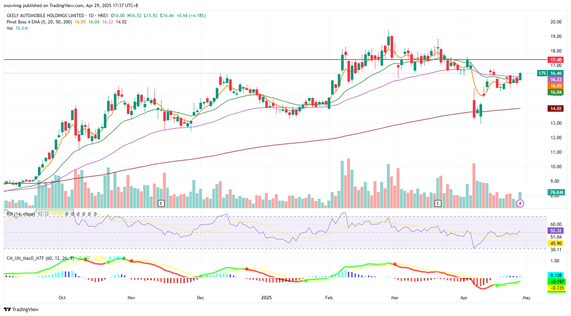Click the 11.00 price axis label
Screen dimensions: 571x316
point(556,152)
